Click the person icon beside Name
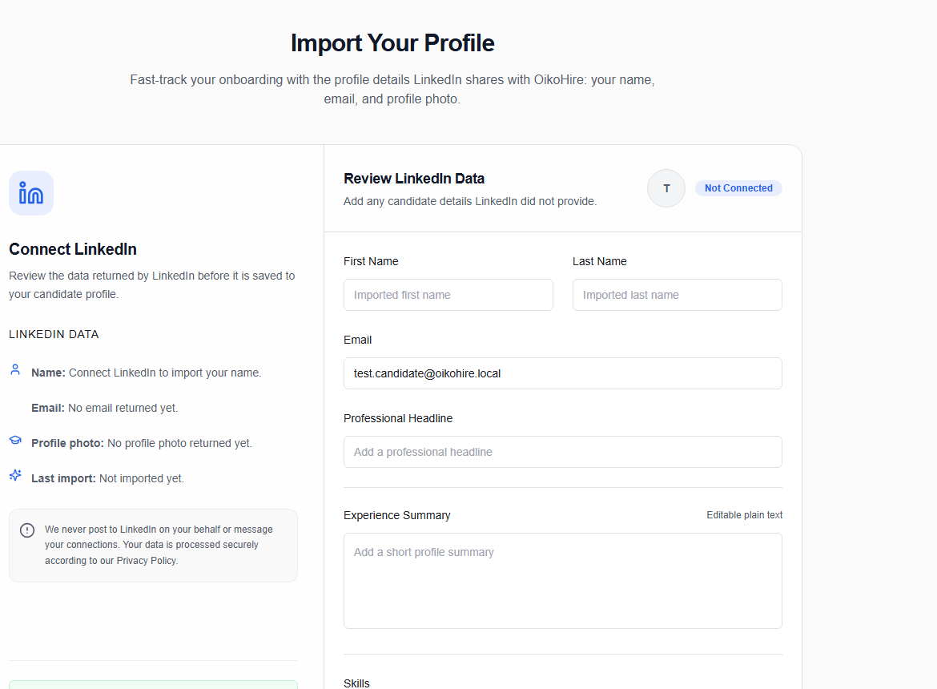937x689 pixels. coord(15,370)
